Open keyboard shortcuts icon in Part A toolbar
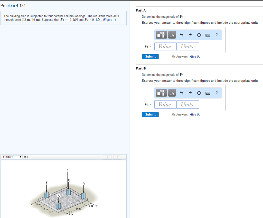 click(x=208, y=35)
